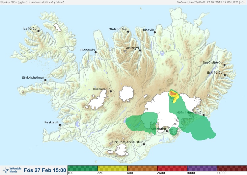The height and width of the screenshot is (175, 247).
Task: Click the Reykjavík map label
Action: point(52,122)
